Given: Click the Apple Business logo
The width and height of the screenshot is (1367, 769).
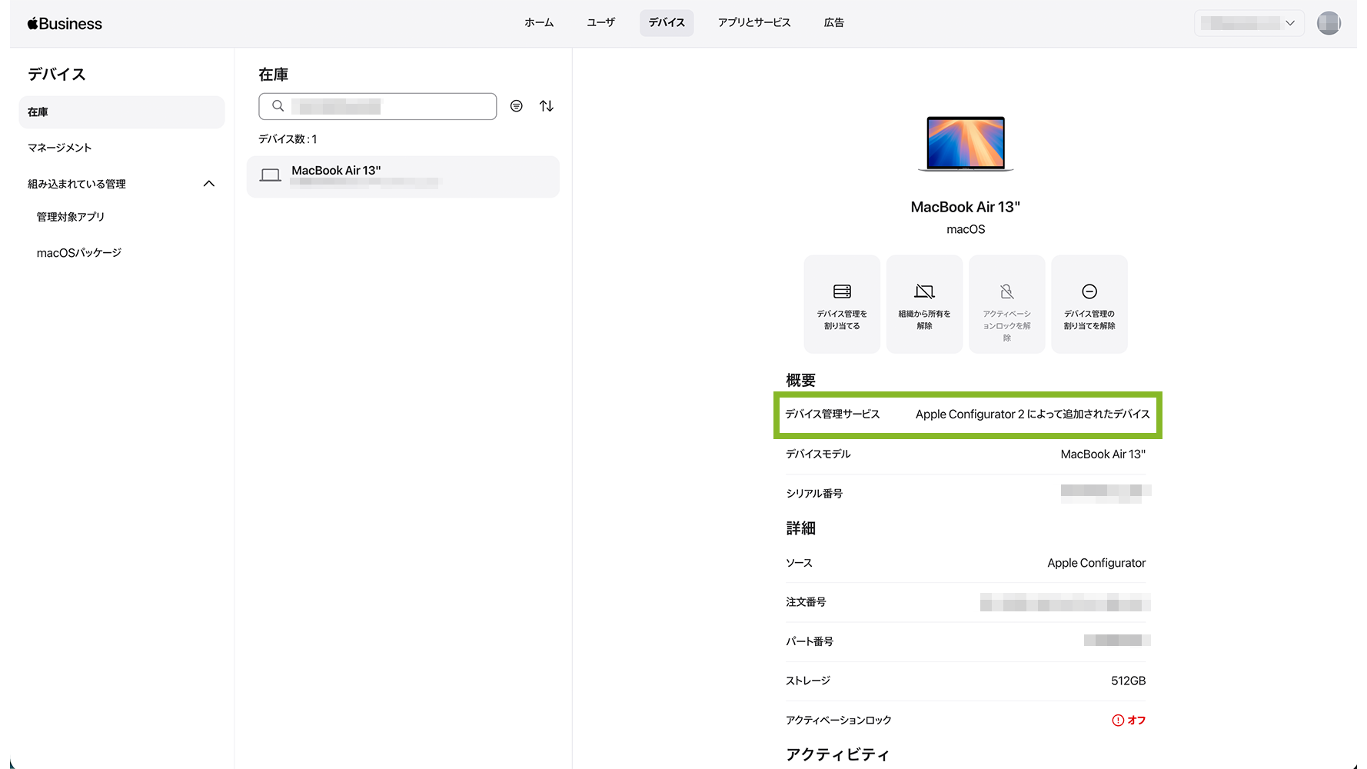Looking at the screenshot, I should [65, 24].
